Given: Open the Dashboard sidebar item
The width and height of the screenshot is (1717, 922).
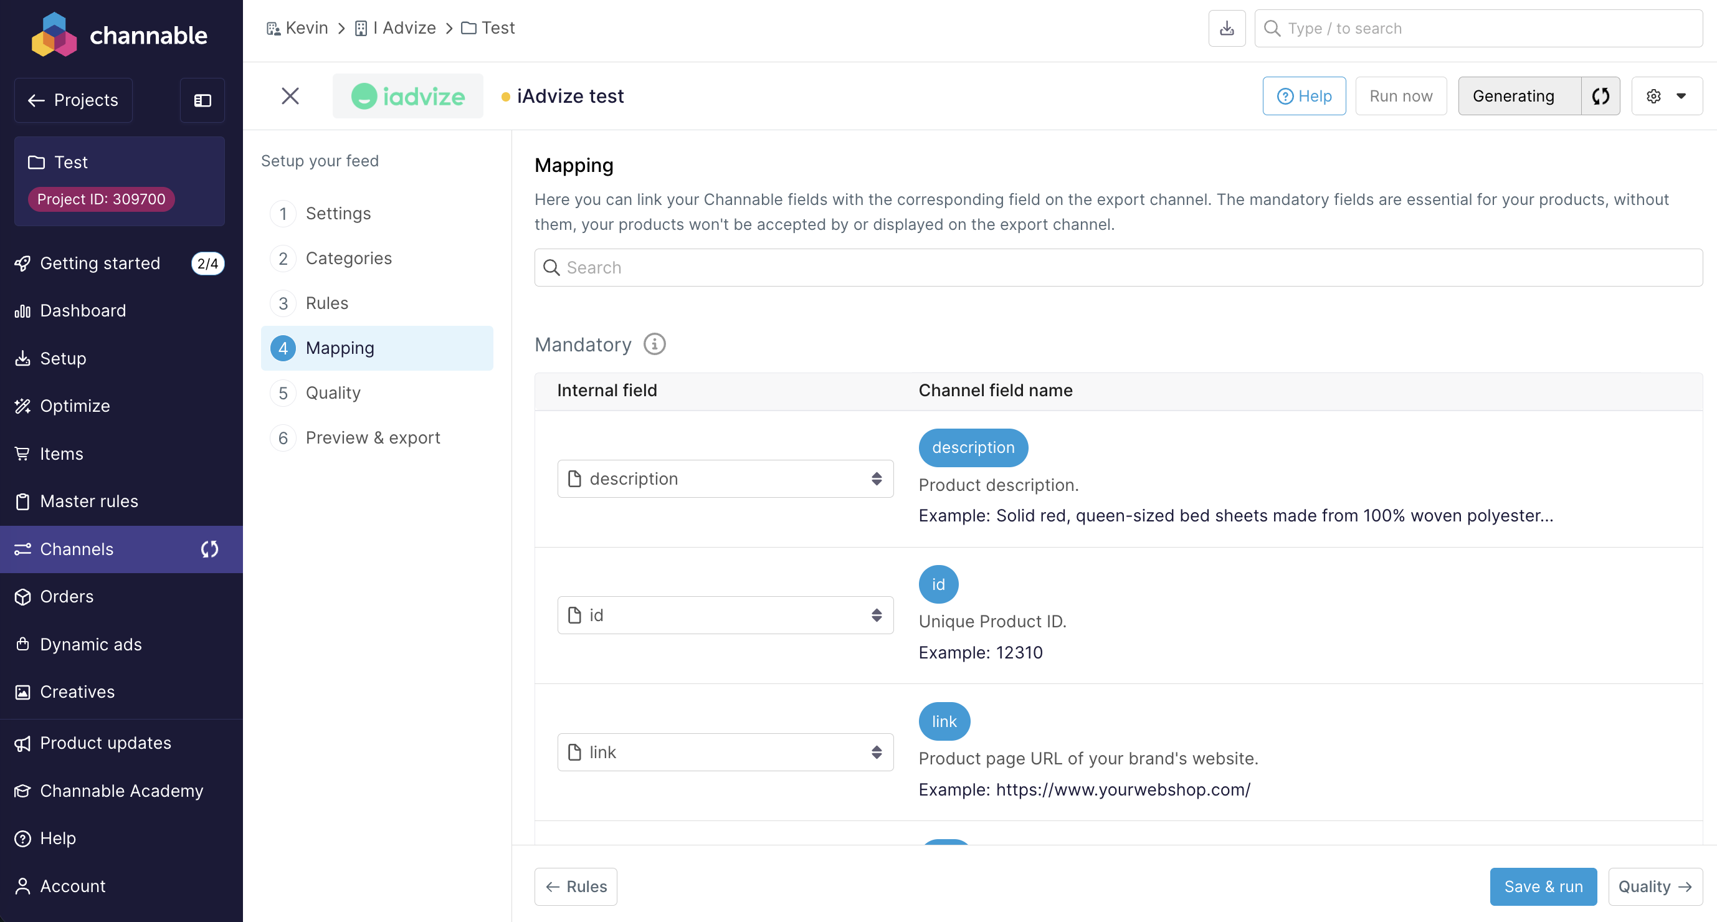Looking at the screenshot, I should tap(83, 311).
